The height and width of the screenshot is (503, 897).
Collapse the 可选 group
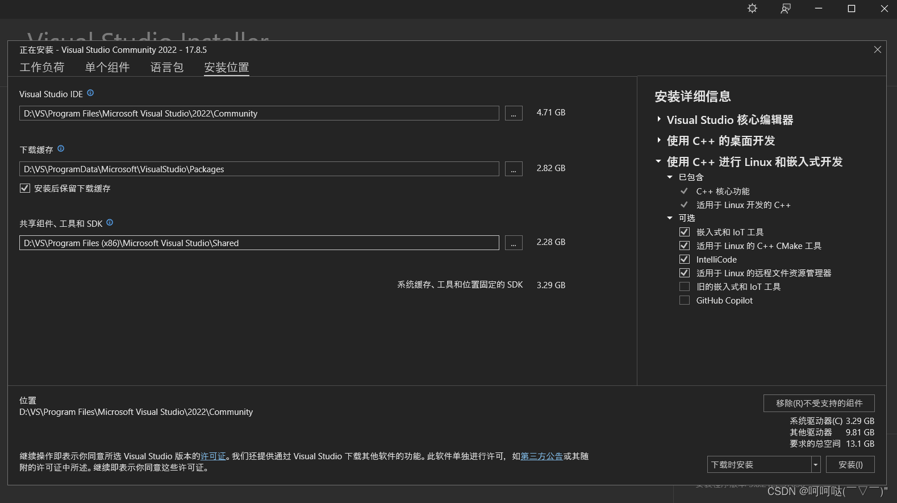pyautogui.click(x=670, y=218)
